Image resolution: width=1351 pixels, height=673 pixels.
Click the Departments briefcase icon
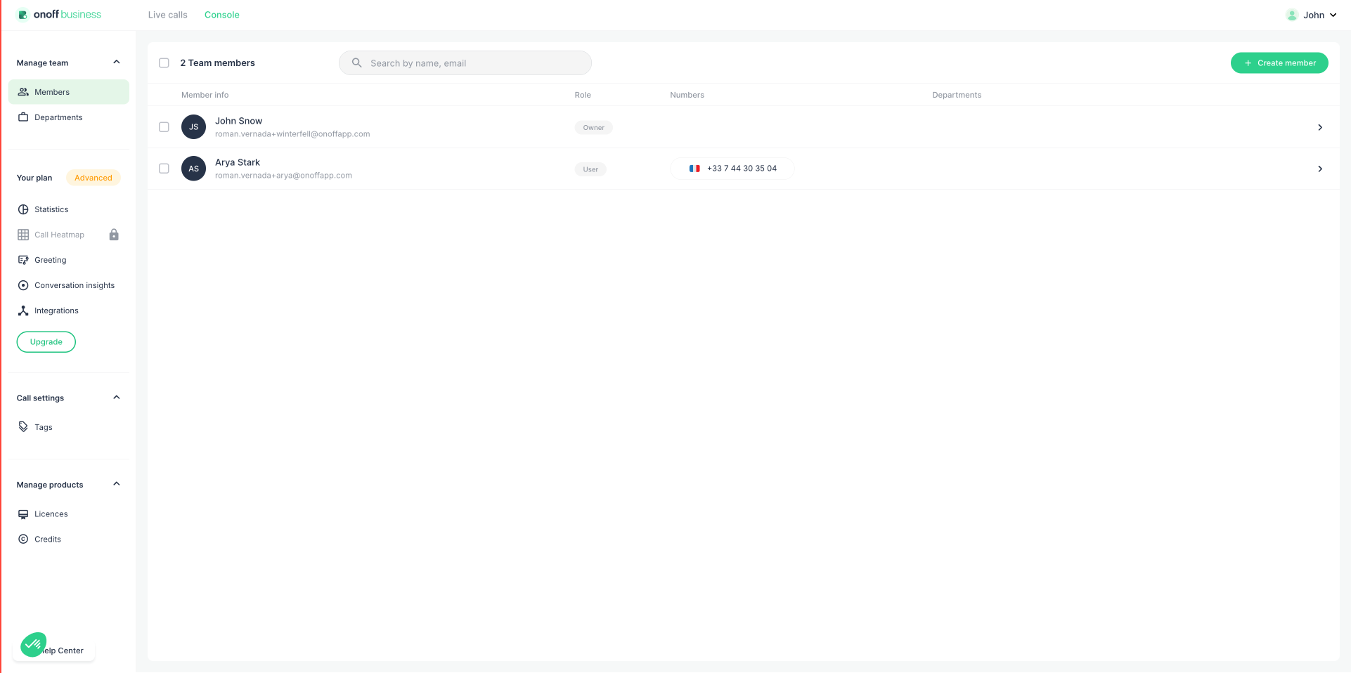23,117
